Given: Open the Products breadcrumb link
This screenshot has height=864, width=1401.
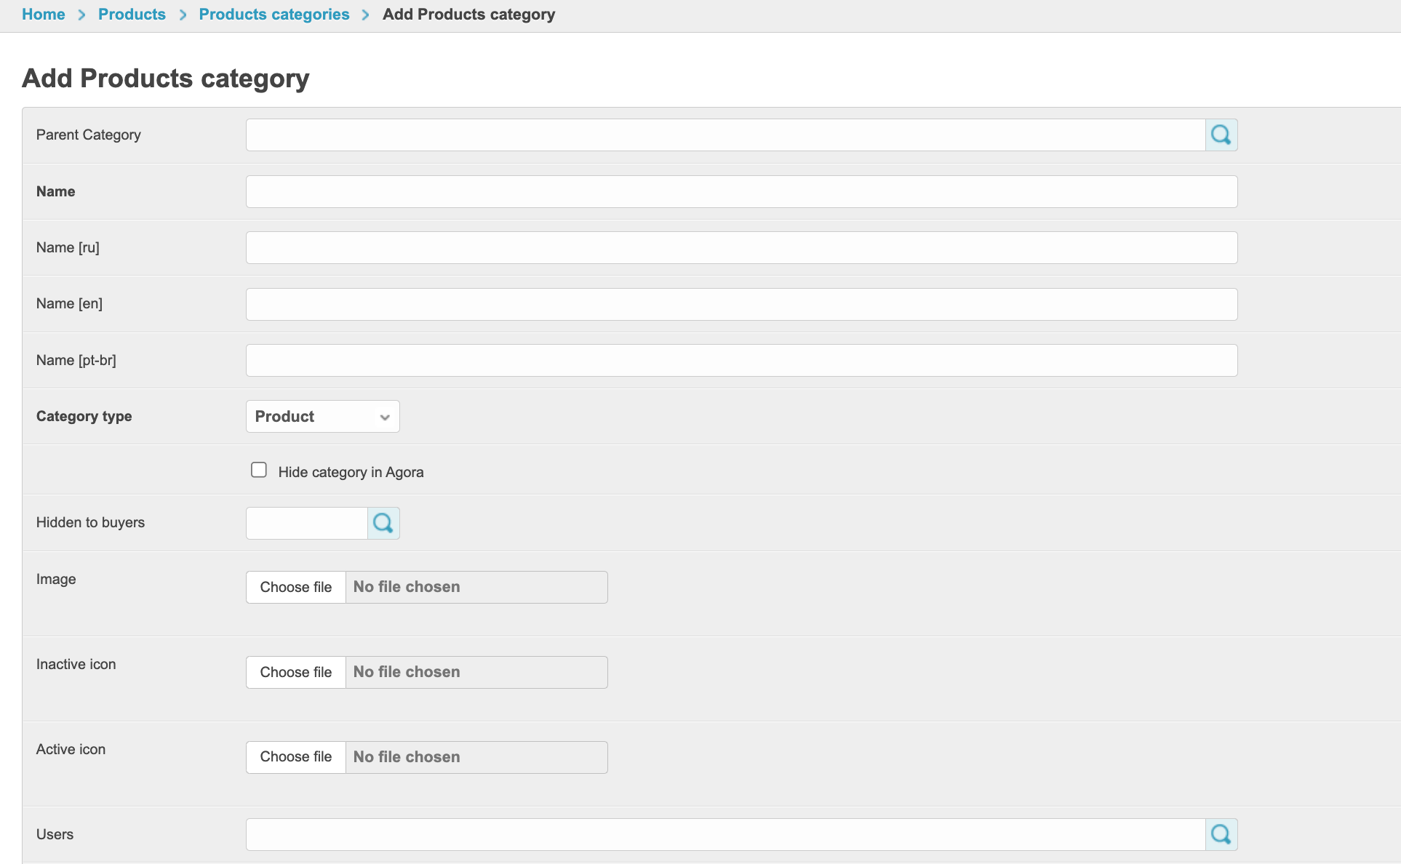Looking at the screenshot, I should coord(132,15).
